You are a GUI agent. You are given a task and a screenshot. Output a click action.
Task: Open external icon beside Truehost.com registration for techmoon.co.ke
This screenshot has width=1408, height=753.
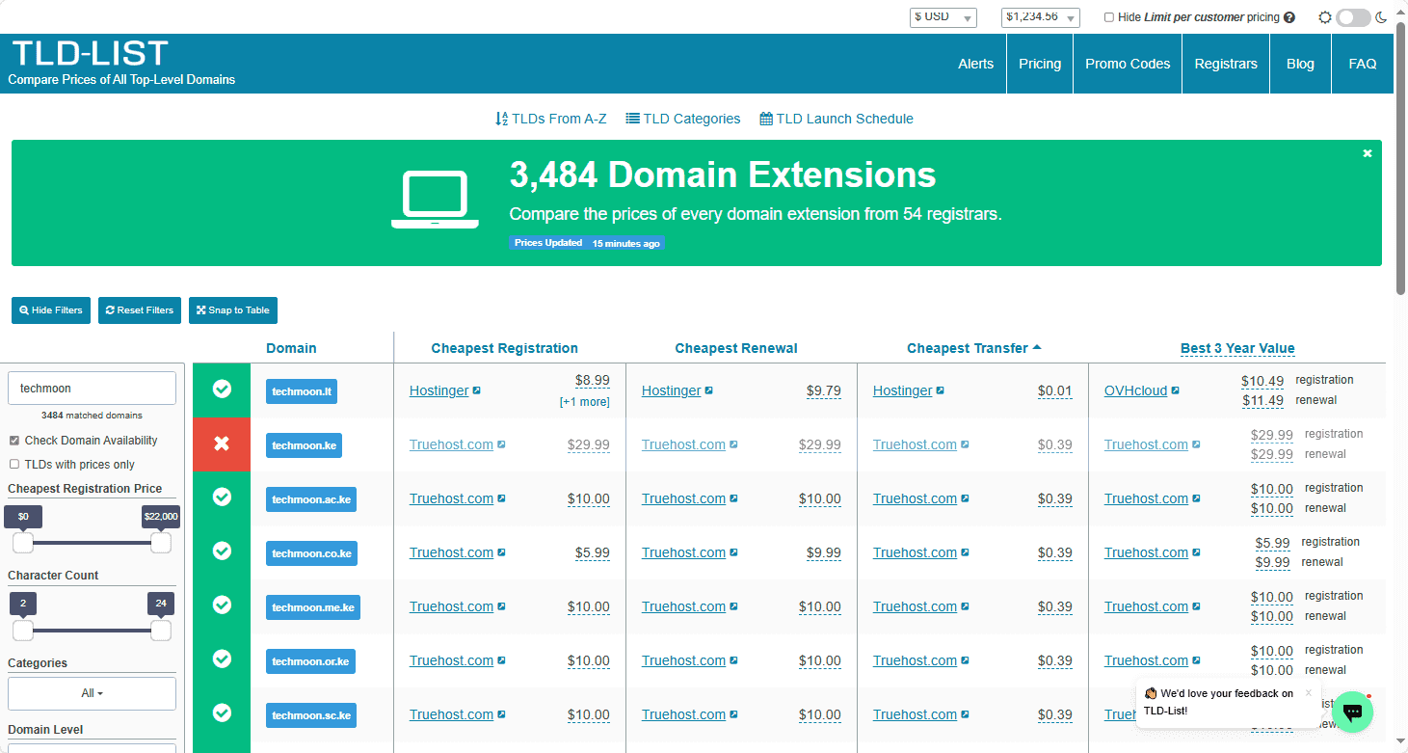[x=502, y=552]
